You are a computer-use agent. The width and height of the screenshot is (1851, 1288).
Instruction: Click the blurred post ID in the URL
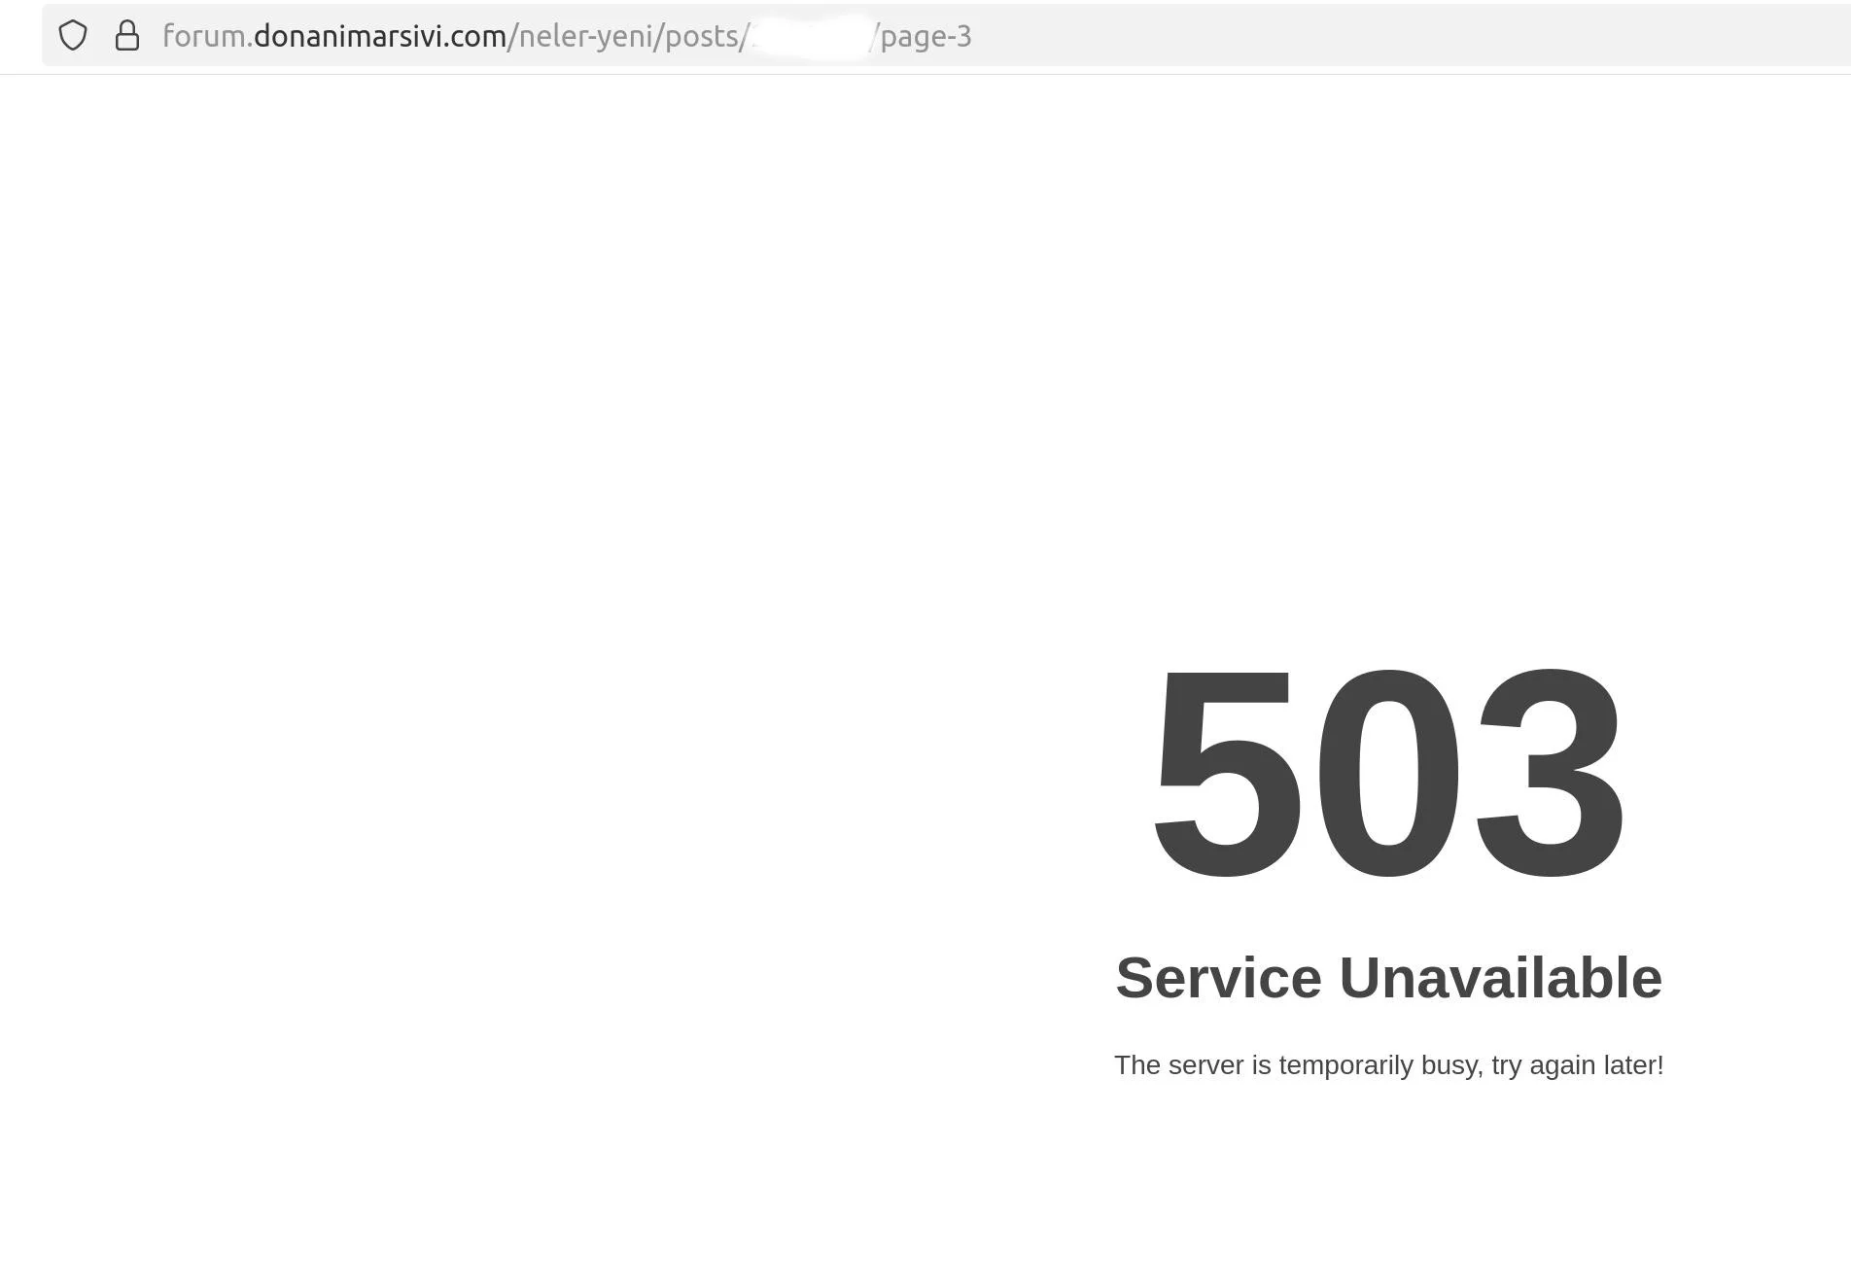tap(809, 36)
